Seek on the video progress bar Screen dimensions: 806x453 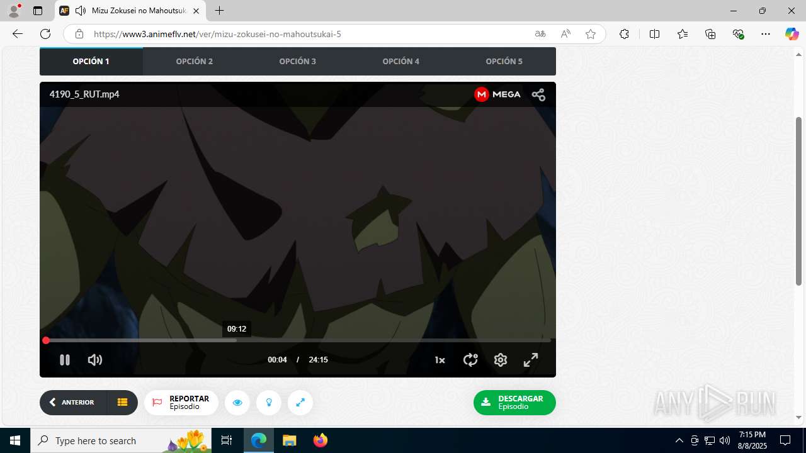click(x=298, y=340)
